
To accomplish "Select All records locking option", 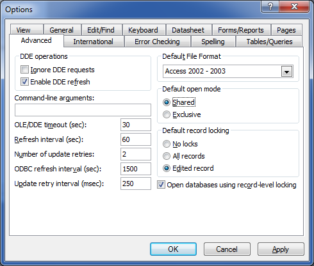I will [167, 156].
